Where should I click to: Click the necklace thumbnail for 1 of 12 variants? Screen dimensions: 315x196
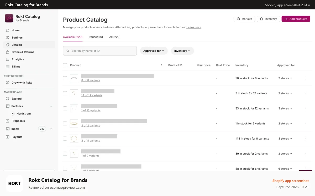coord(74,108)
